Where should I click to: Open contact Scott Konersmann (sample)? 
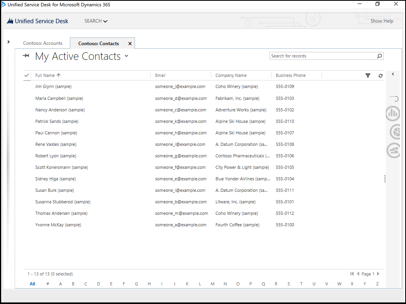(x=62, y=167)
